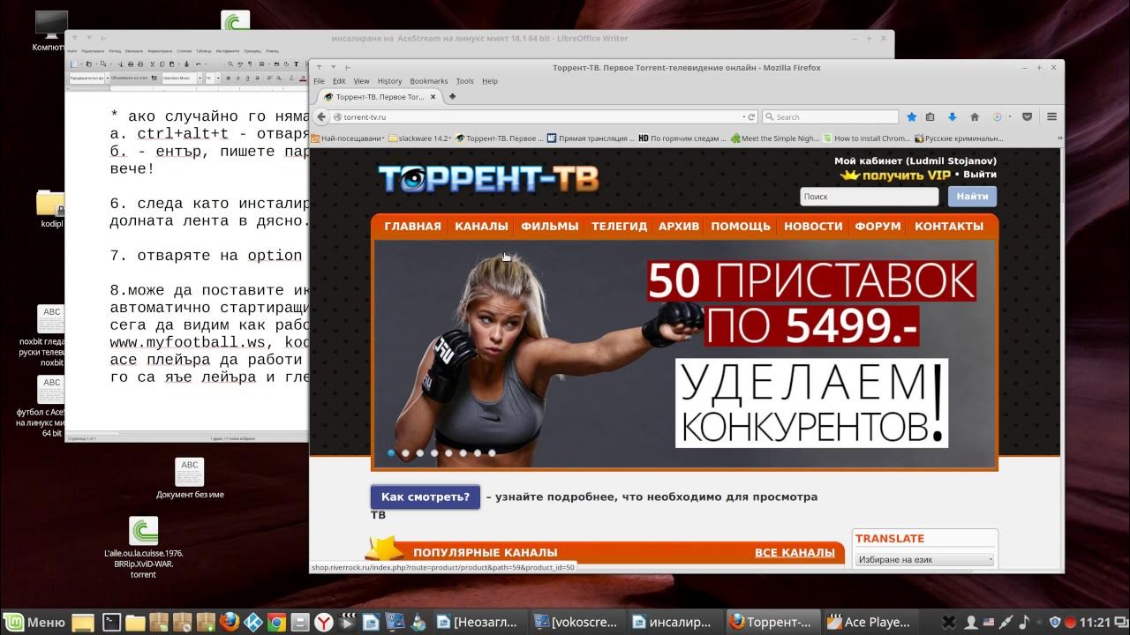Open the kodipl folder on the desktop
The image size is (1130, 635).
50,209
